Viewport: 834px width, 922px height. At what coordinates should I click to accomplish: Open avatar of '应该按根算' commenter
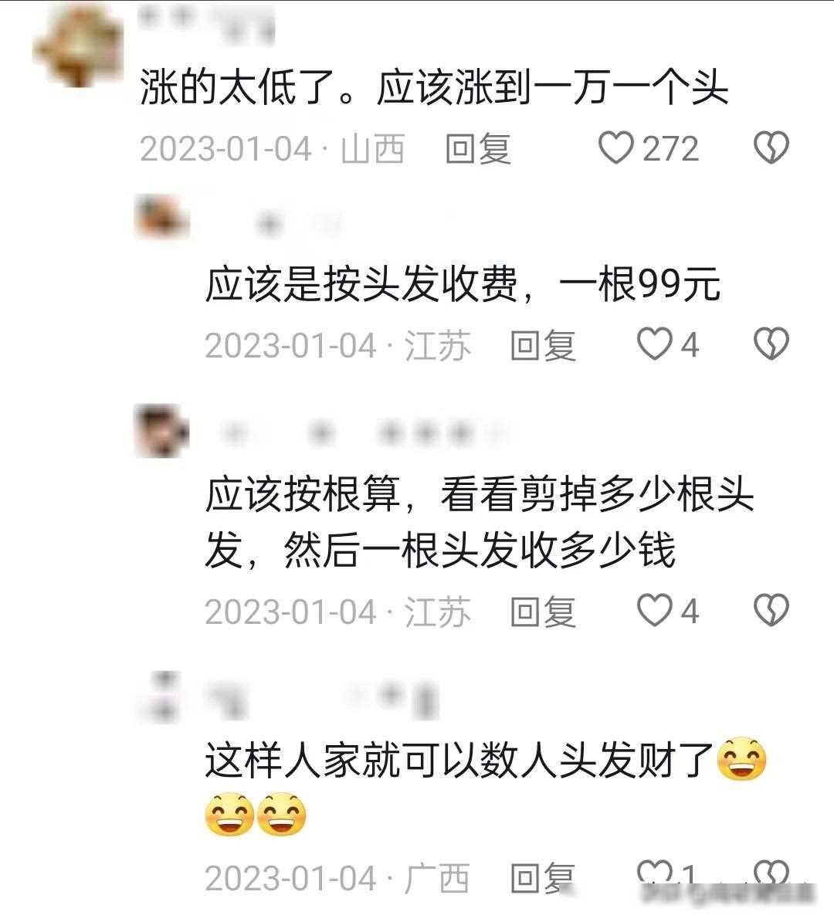162,431
